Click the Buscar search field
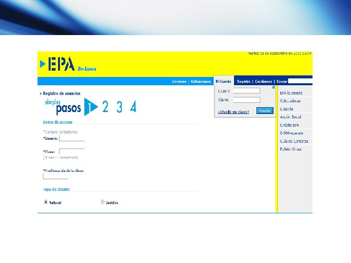 (x=300, y=81)
